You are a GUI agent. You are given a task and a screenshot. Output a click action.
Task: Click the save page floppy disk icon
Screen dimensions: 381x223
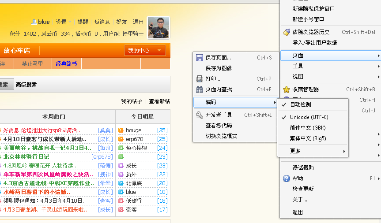point(200,58)
